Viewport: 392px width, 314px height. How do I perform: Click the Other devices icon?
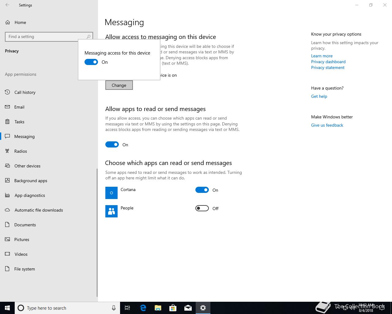point(8,166)
